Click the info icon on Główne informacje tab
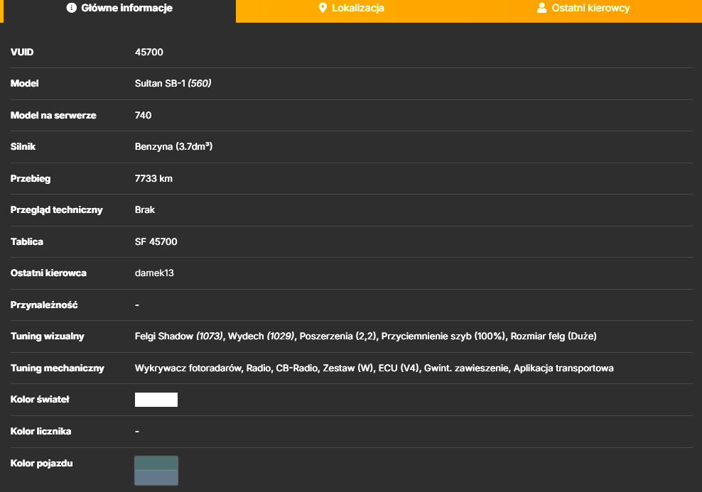 click(x=72, y=8)
